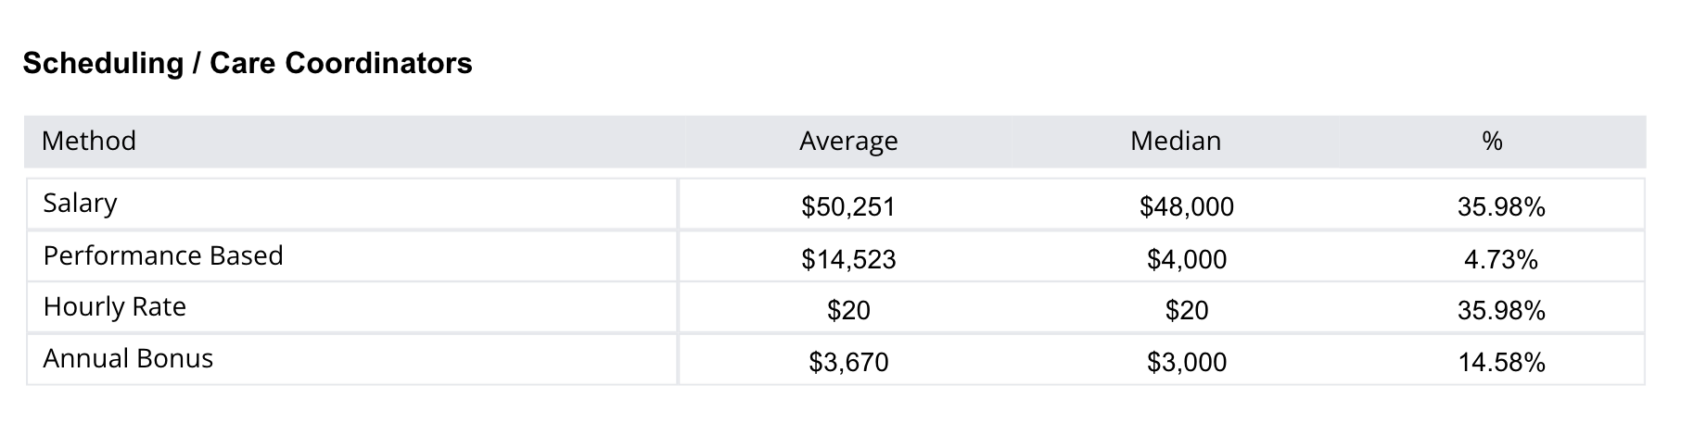Click the Method column header
The image size is (1694, 435).
click(x=89, y=141)
